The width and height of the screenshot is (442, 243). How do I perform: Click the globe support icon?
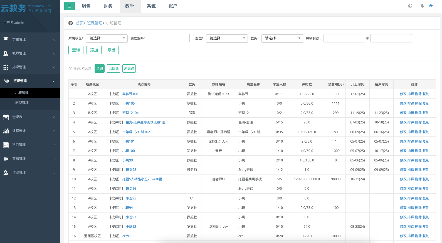click(410, 6)
